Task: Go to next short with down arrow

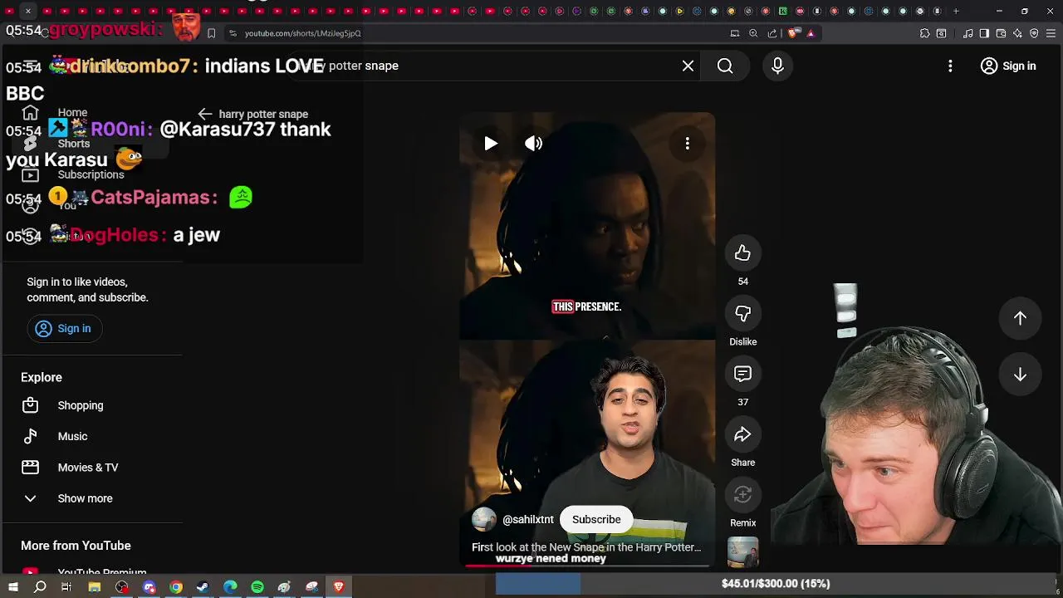Action: point(1020,375)
